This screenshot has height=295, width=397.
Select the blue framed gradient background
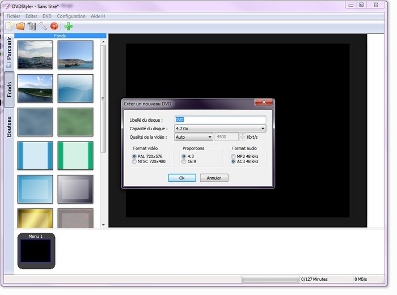tap(35, 189)
